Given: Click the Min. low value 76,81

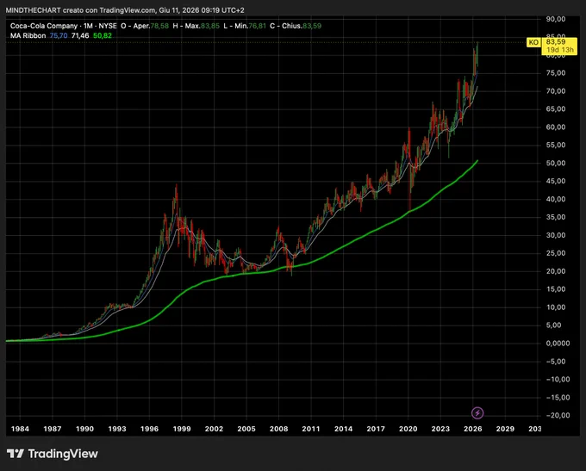Looking at the screenshot, I should (x=257, y=26).
